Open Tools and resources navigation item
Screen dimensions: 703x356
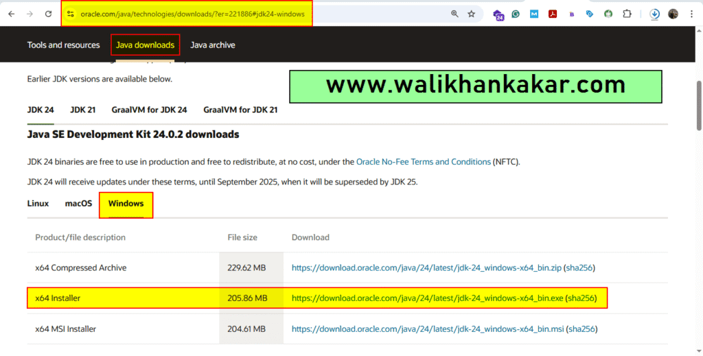[63, 45]
